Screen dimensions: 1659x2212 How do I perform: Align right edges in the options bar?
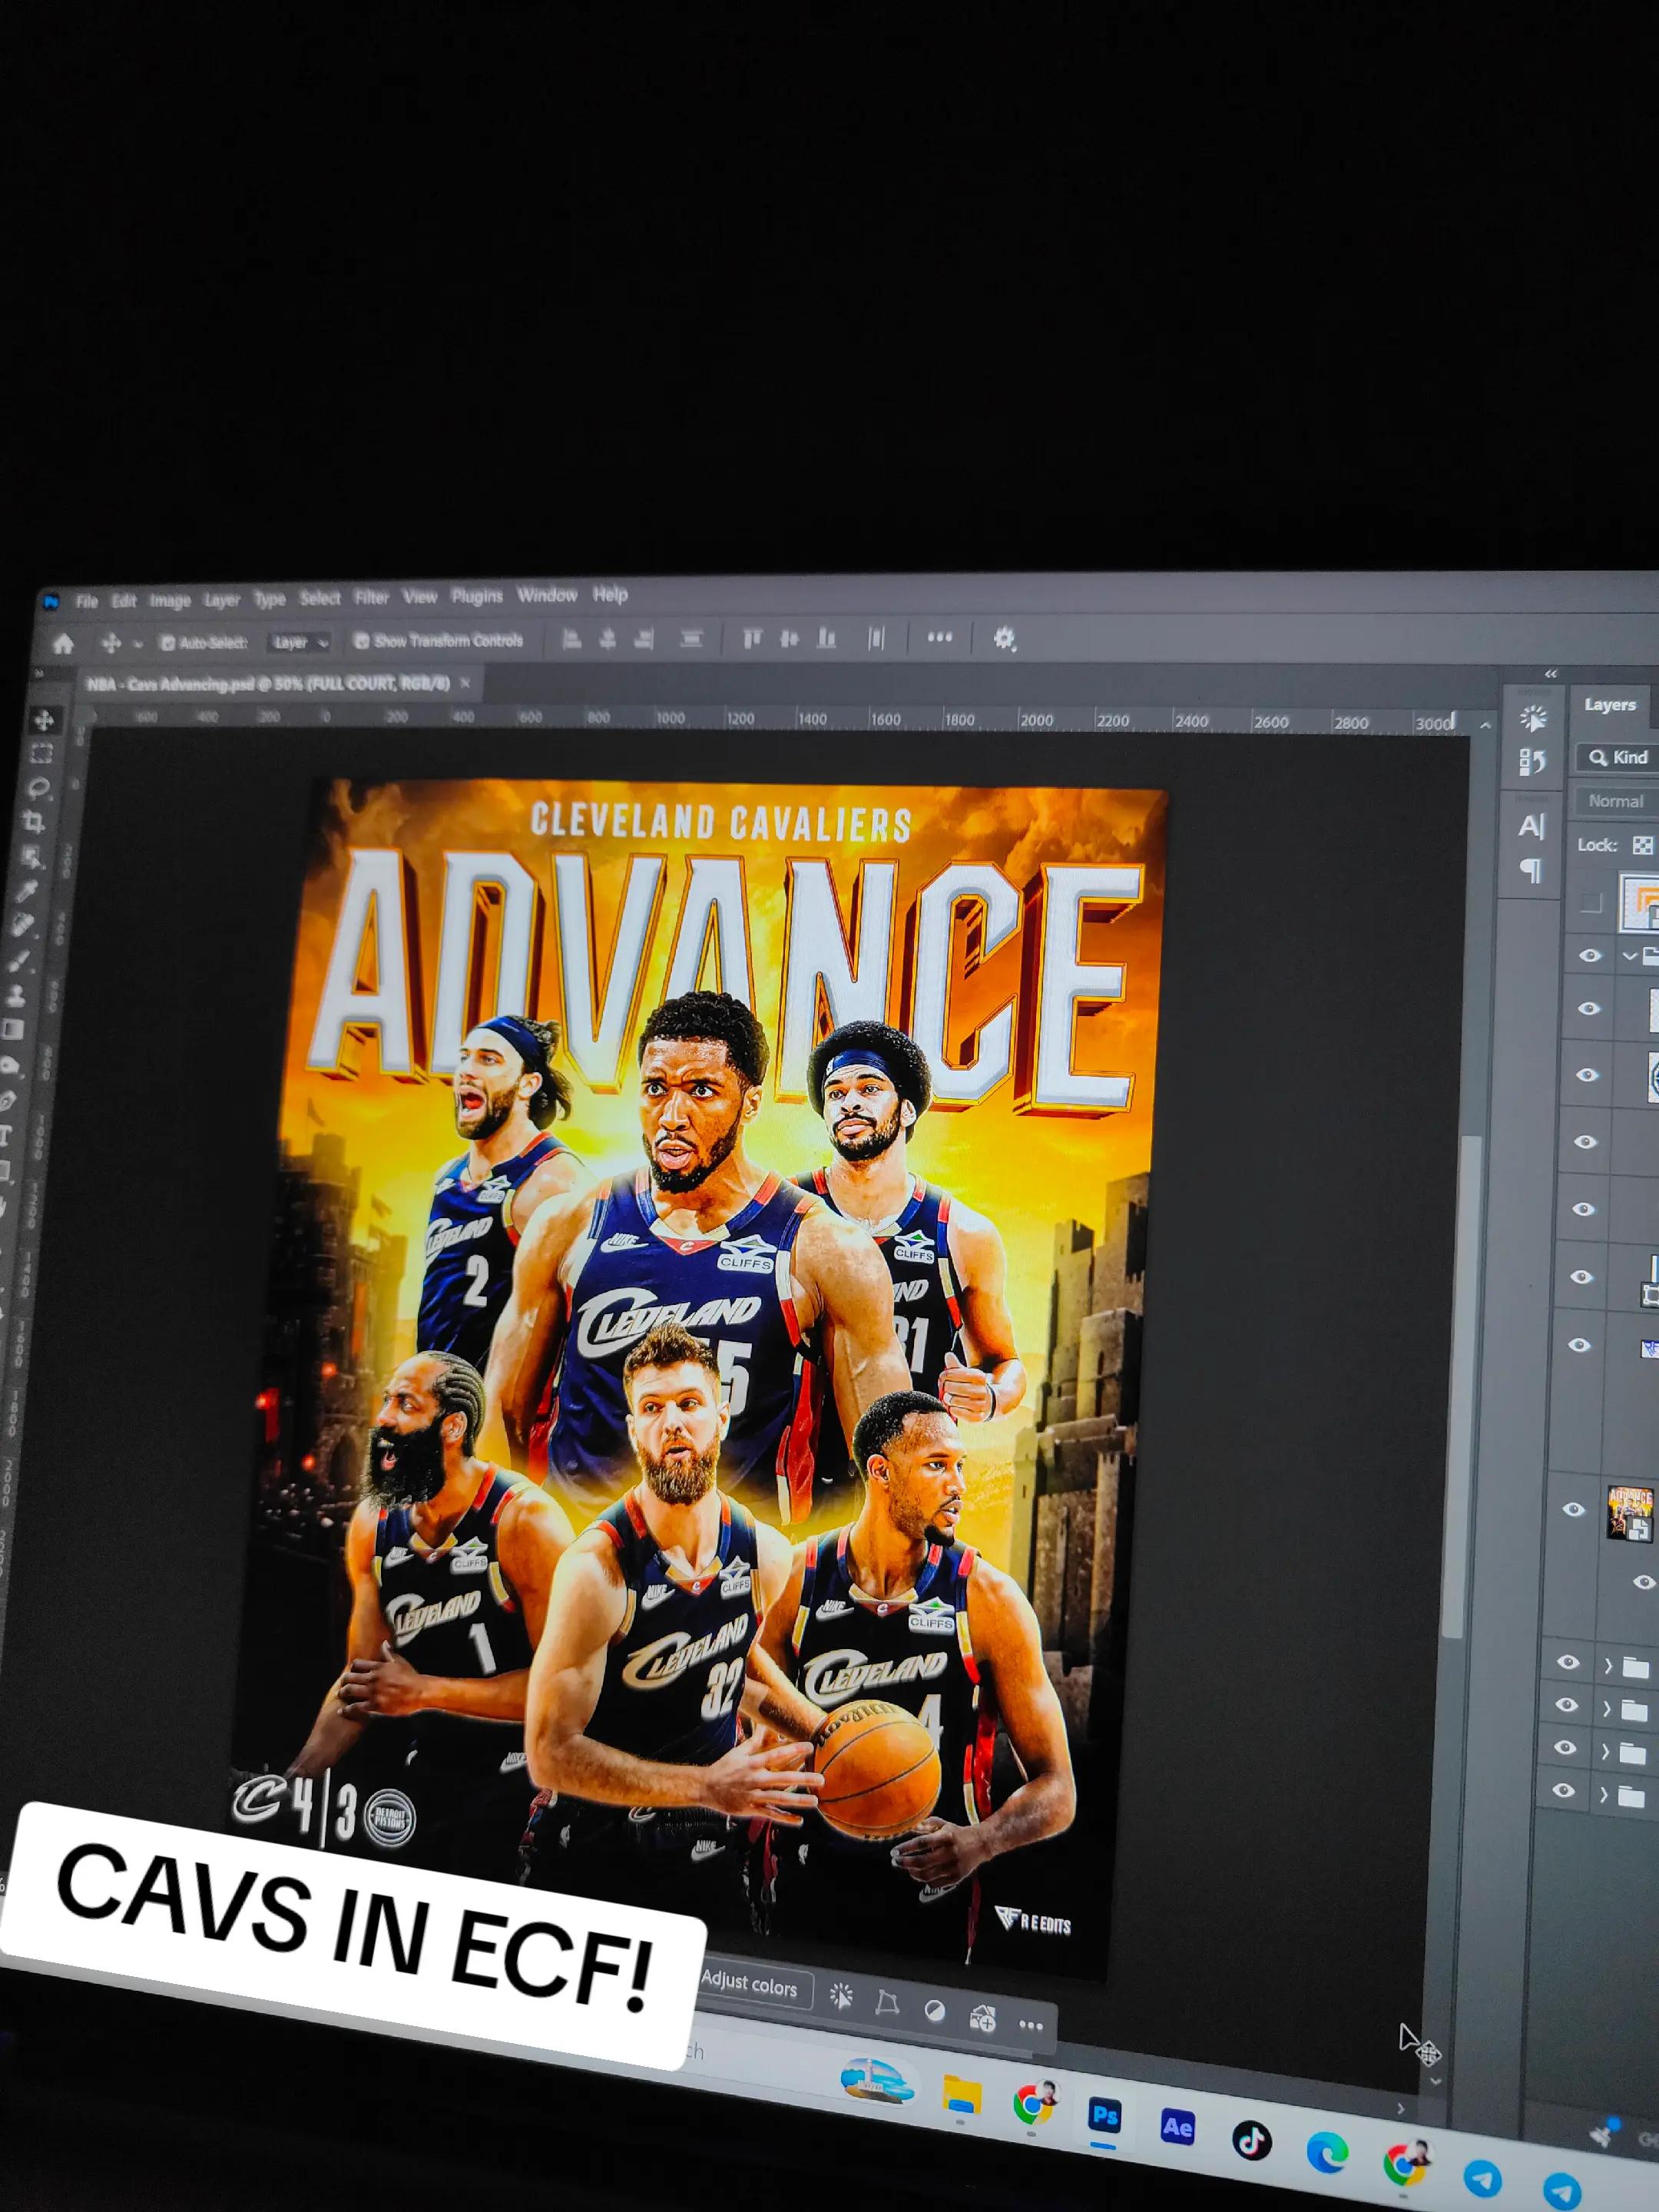pos(645,638)
